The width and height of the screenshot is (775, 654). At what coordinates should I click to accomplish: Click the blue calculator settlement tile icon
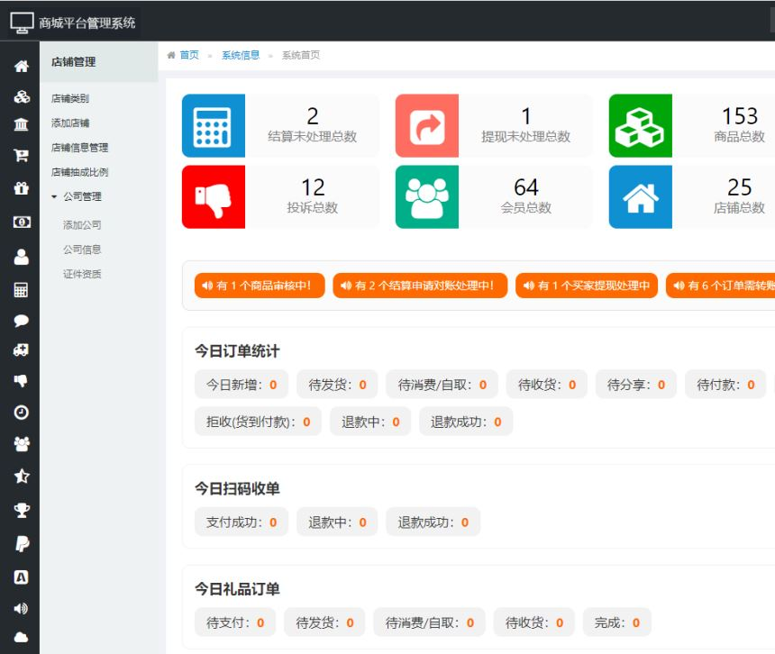(x=214, y=125)
